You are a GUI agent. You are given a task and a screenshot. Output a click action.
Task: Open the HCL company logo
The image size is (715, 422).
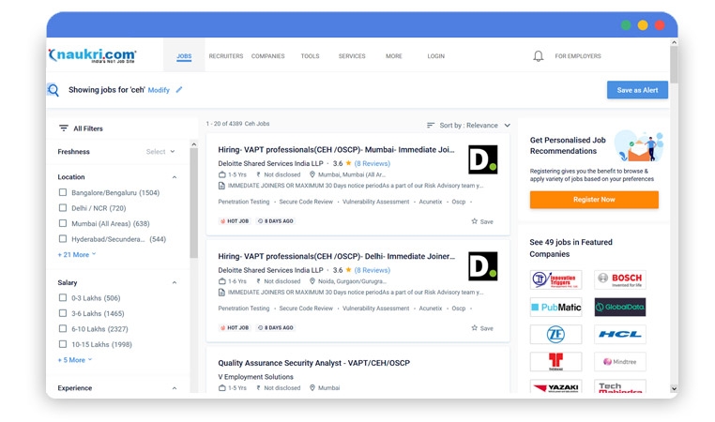[x=619, y=334]
